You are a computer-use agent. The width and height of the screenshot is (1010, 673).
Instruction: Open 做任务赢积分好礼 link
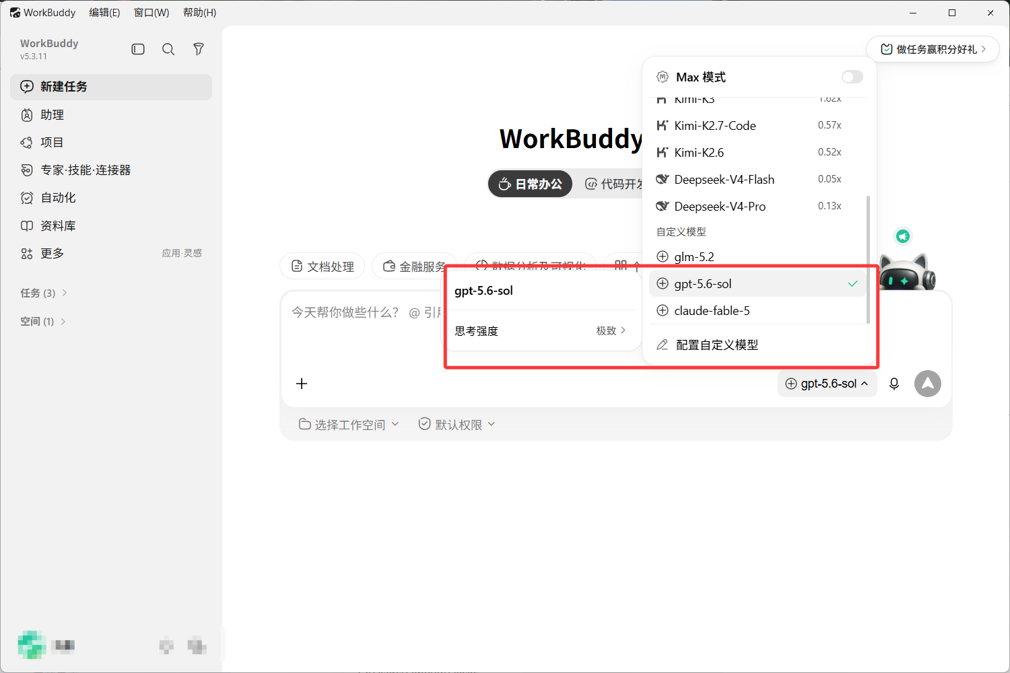tap(933, 49)
